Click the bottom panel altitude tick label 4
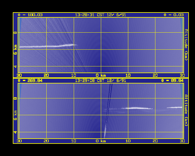 tap(15, 132)
